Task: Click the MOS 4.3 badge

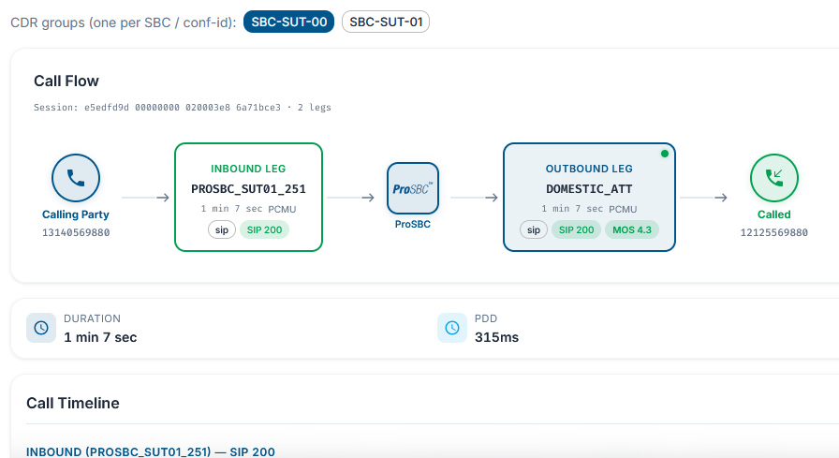Action: click(632, 230)
